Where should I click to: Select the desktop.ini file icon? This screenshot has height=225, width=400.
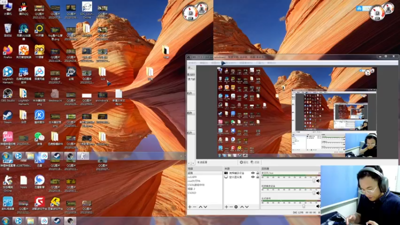pyautogui.click(x=55, y=95)
